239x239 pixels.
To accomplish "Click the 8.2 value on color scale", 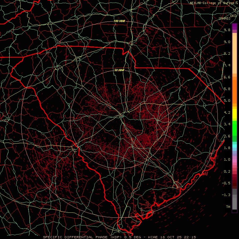I will click(227, 53).
